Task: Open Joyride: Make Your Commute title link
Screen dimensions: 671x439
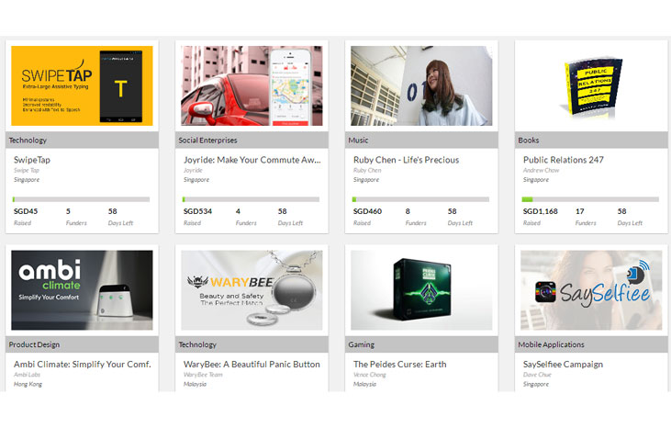Action: [252, 160]
